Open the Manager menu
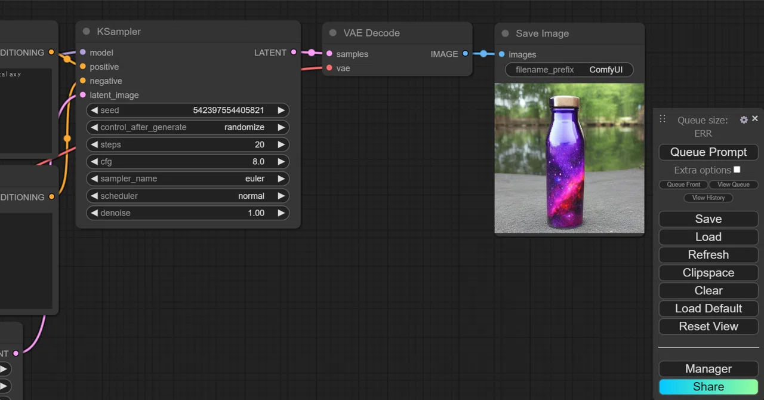 [x=708, y=369]
